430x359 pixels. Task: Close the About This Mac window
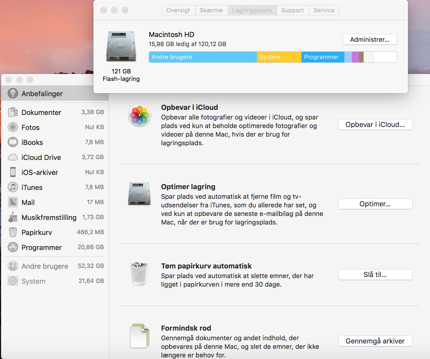click(x=104, y=10)
